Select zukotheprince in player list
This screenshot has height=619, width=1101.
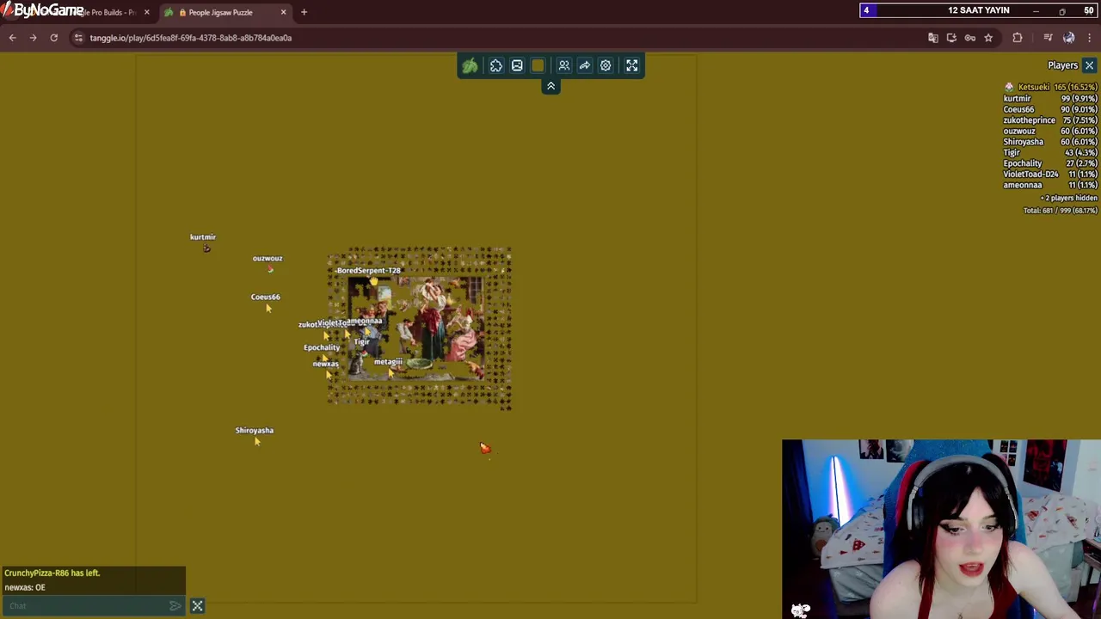1050,120
